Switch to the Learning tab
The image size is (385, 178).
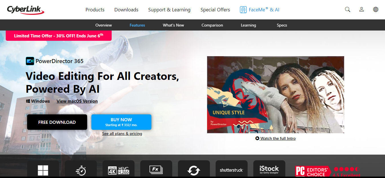(248, 25)
